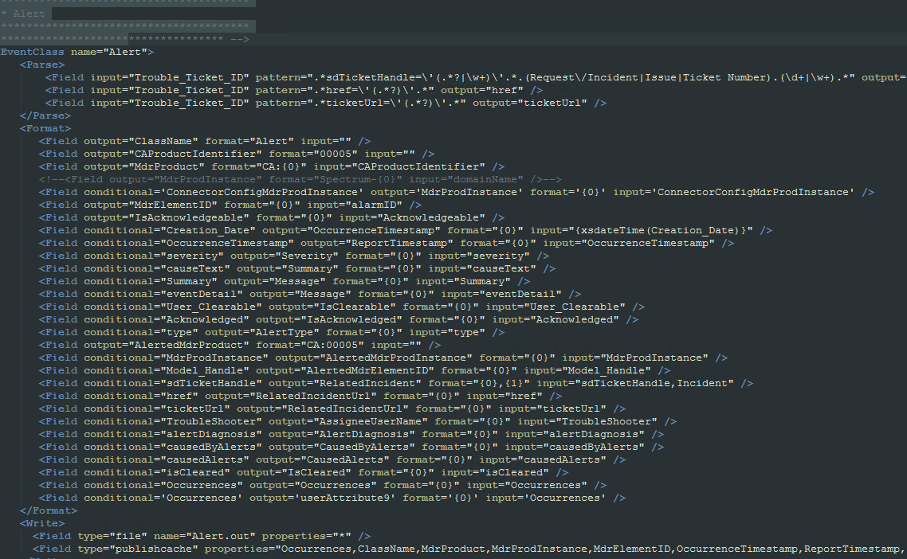907x559 pixels.
Task: Click the EventClass name="Alert" line
Action: point(77,52)
